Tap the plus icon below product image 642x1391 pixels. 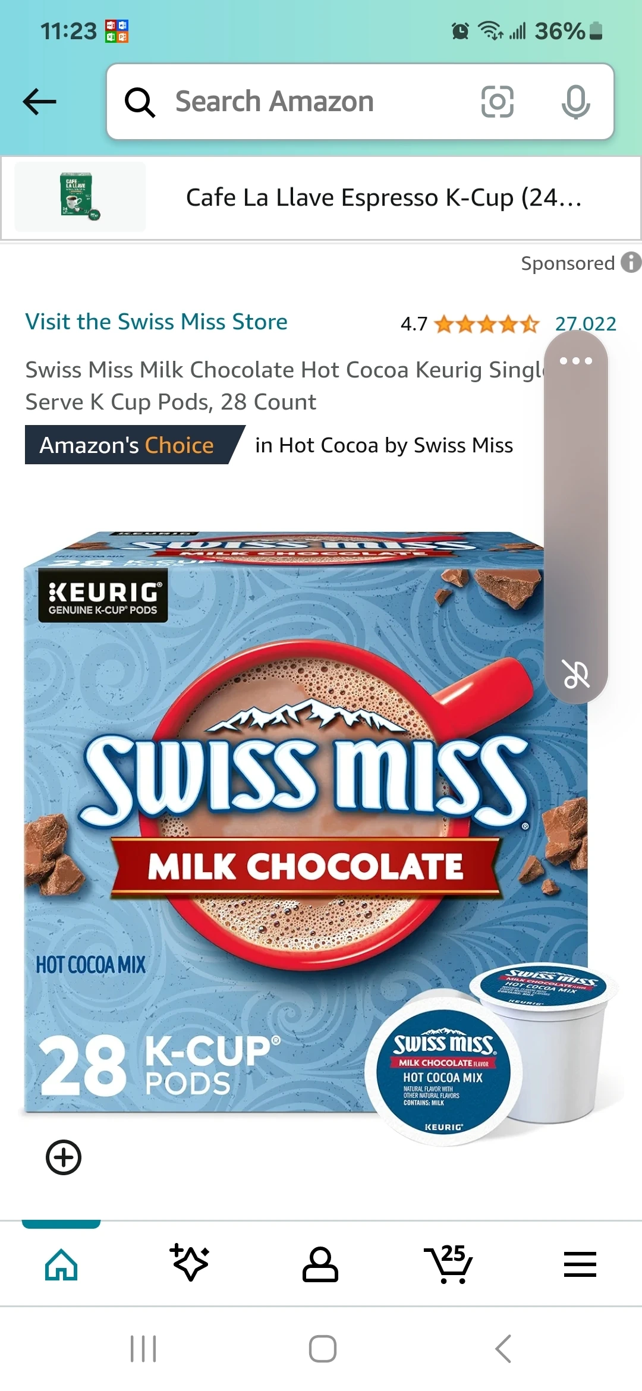(64, 1157)
